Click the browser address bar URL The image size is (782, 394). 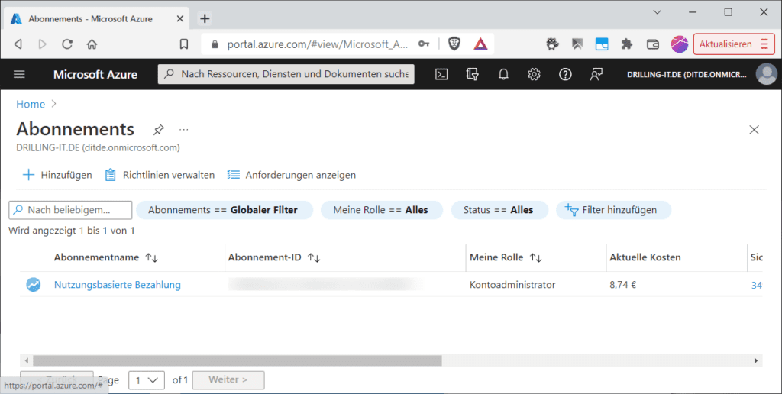[317, 44]
